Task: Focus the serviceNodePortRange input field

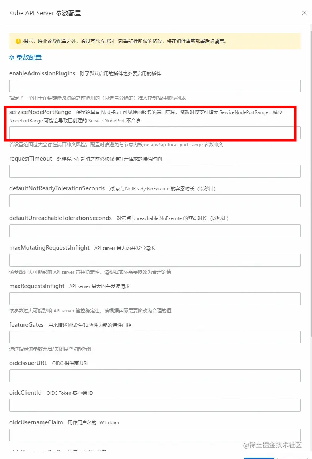Action: (x=155, y=133)
